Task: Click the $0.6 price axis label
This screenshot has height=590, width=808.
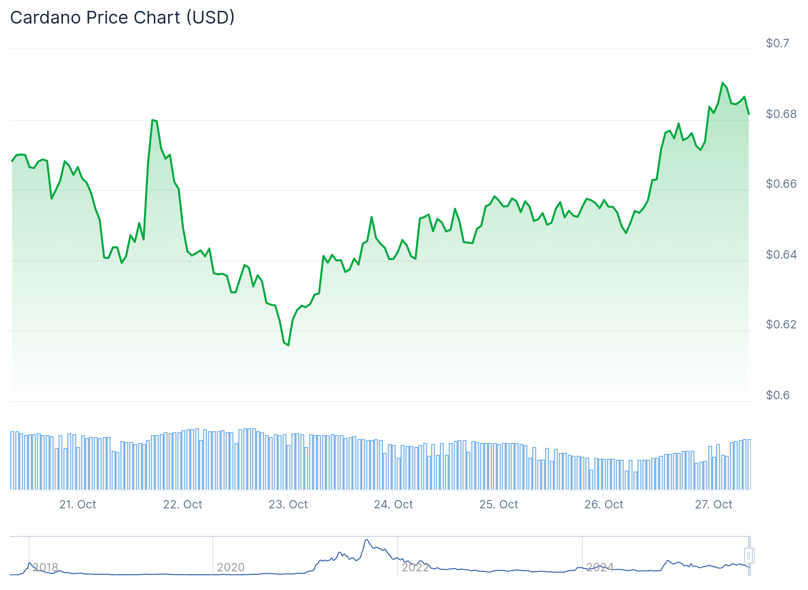Action: pyautogui.click(x=777, y=395)
